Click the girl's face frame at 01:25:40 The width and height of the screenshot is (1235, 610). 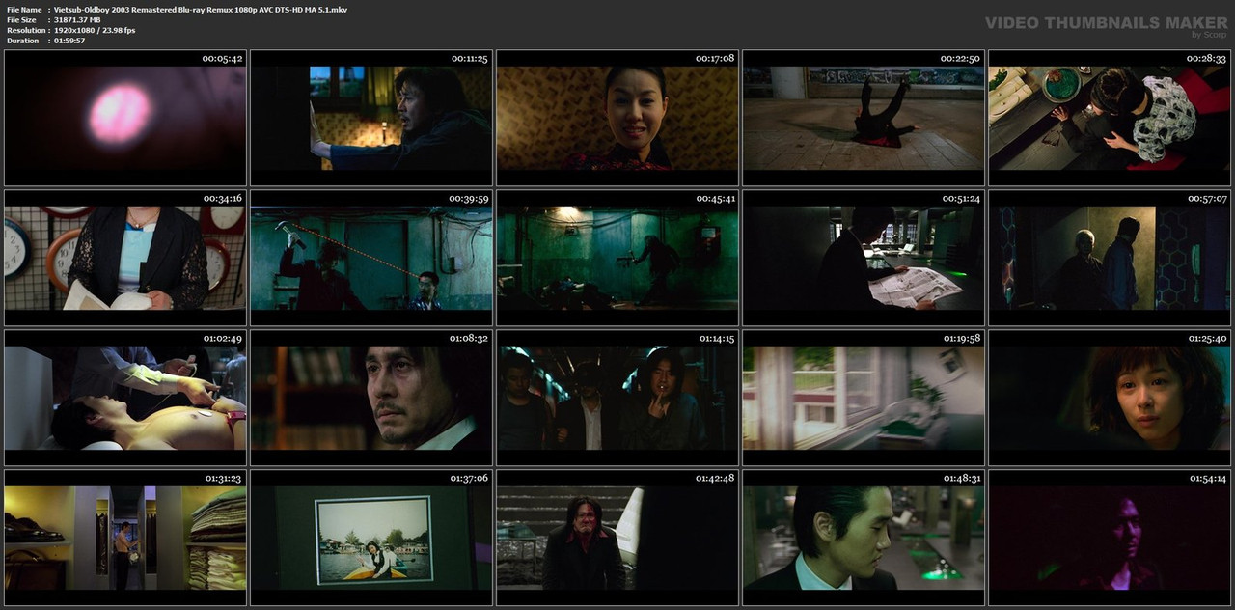1110,398
